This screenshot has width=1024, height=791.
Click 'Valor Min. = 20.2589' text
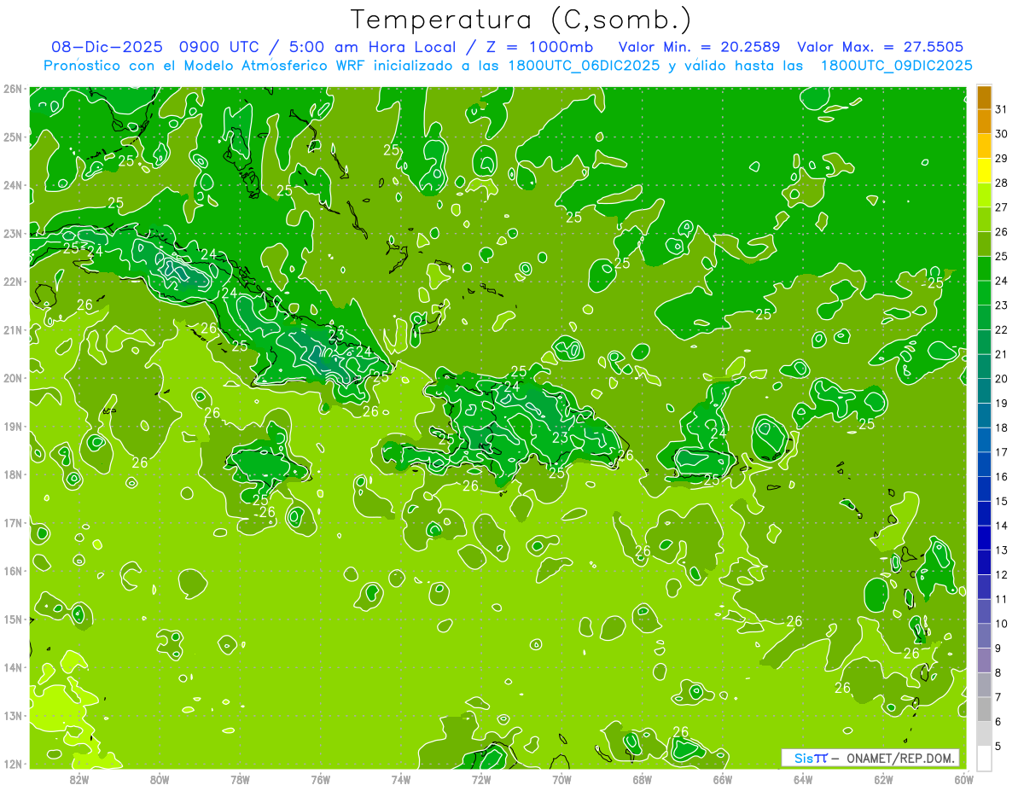[x=700, y=47]
